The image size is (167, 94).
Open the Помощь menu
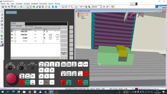pyautogui.click(x=57, y=3)
